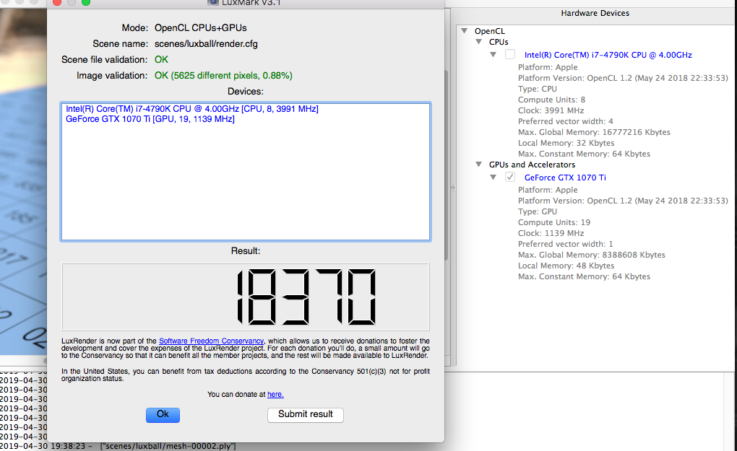This screenshot has width=737, height=451.
Task: Collapse the Intel Core i7-4790K details arrow
Action: click(493, 54)
